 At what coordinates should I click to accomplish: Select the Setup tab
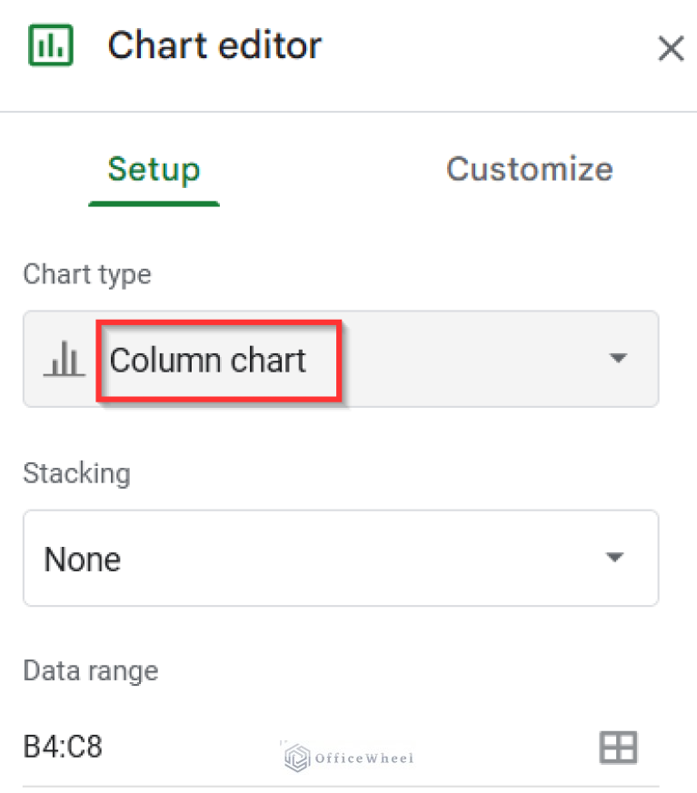154,169
